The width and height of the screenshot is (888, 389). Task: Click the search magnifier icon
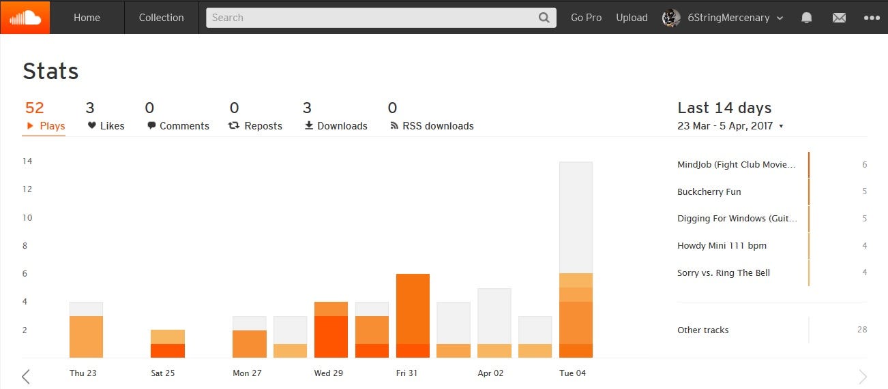544,18
